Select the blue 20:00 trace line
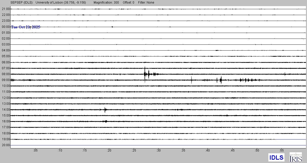The width and height of the screenshot is (307, 163). click(x=159, y=145)
